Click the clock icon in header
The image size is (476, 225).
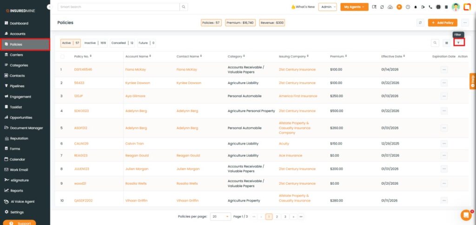pos(408,7)
